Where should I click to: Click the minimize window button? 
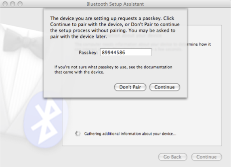pyautogui.click(x=13, y=4)
